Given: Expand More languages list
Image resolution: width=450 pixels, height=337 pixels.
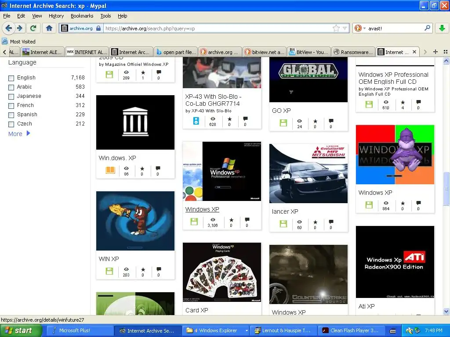Looking at the screenshot, I should 19,133.
